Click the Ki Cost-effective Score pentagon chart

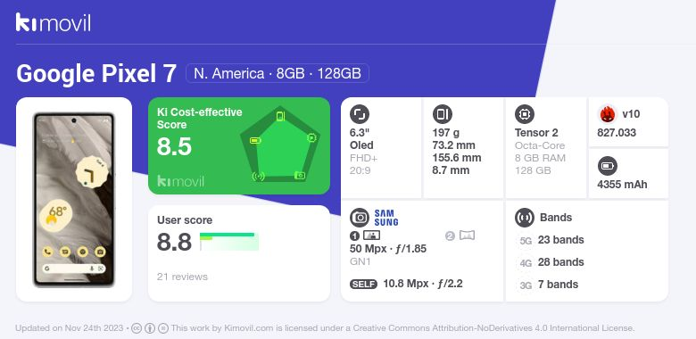coord(280,145)
